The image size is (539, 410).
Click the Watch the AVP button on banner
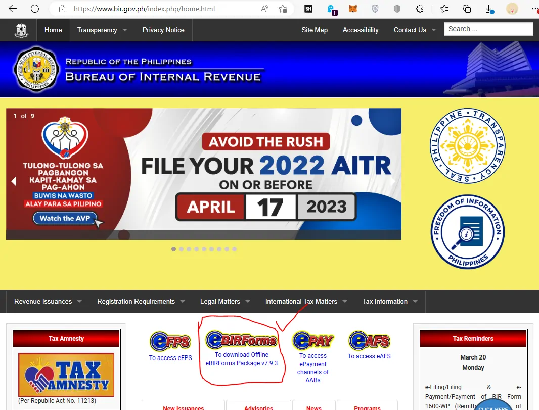[x=65, y=219]
